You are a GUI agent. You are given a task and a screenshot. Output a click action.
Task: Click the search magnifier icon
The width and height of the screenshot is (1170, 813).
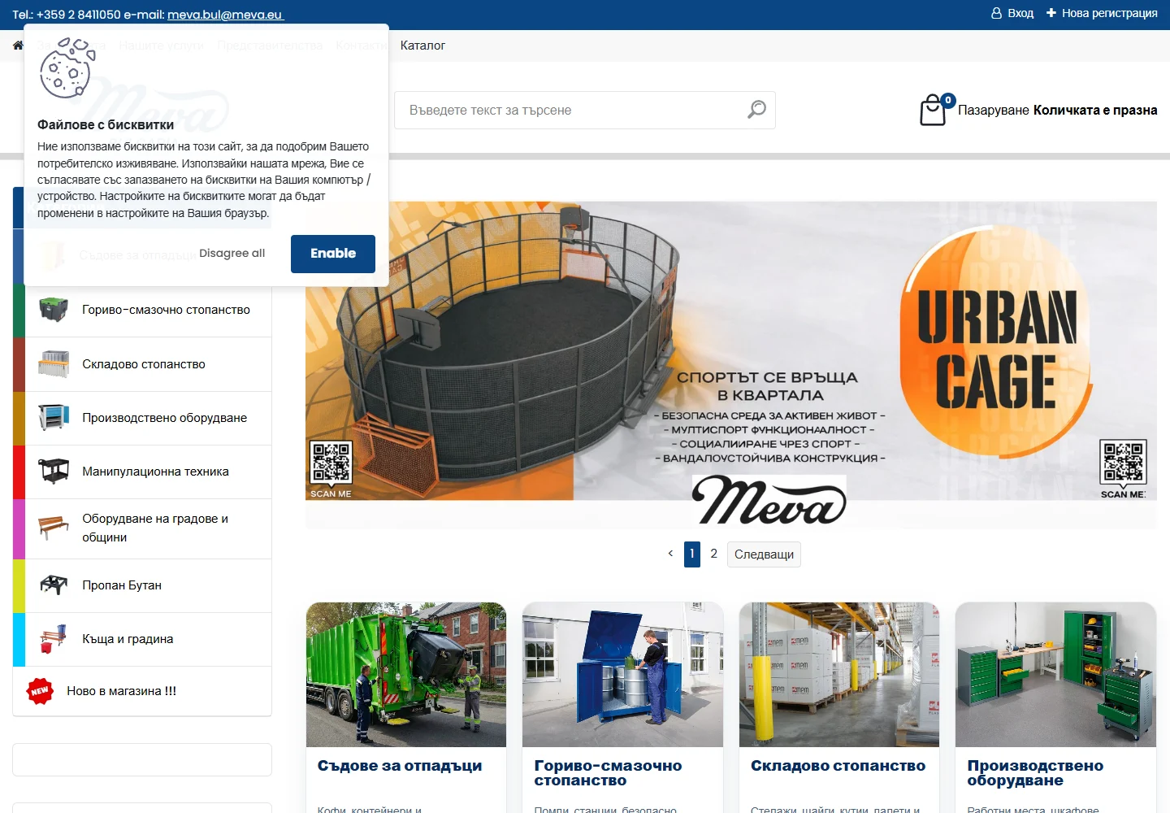point(756,110)
